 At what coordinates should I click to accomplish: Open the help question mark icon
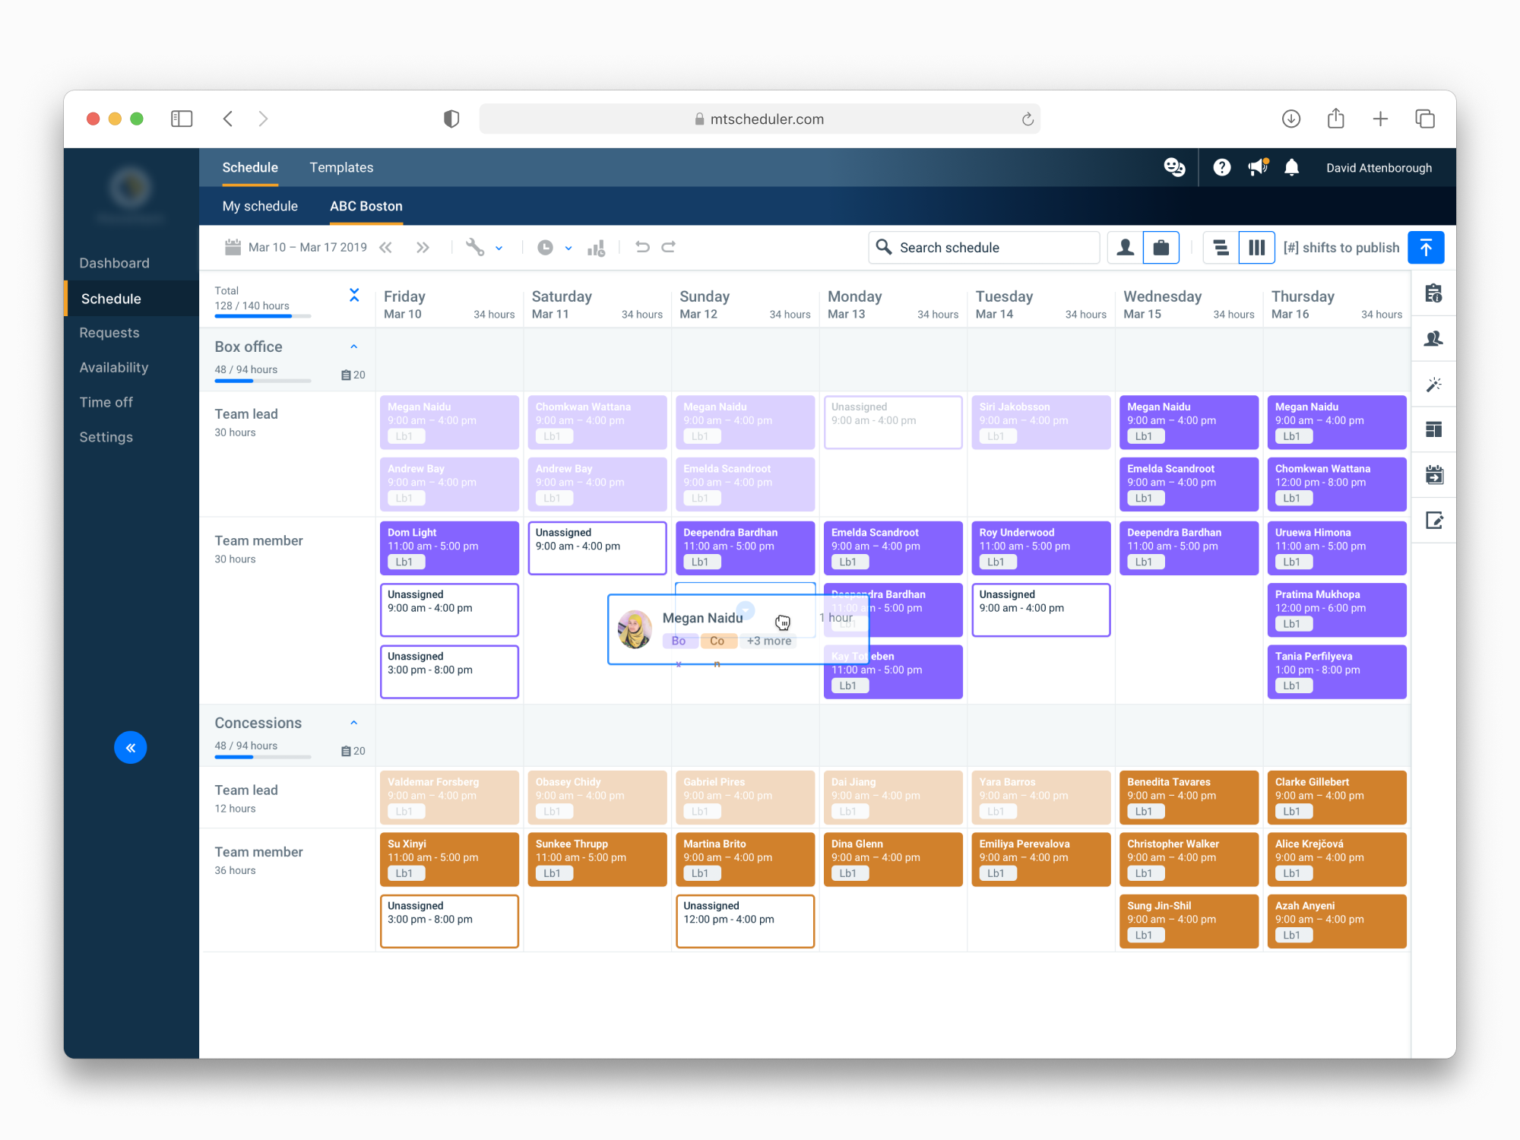(x=1222, y=167)
